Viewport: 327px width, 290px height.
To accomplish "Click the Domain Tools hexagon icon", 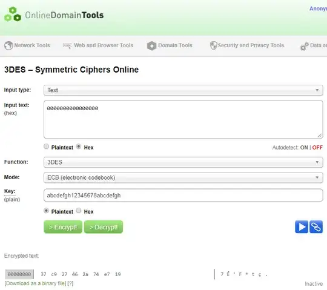I will [x=151, y=46].
